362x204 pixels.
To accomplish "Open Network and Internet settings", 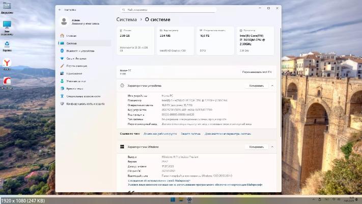I will (x=85, y=59).
